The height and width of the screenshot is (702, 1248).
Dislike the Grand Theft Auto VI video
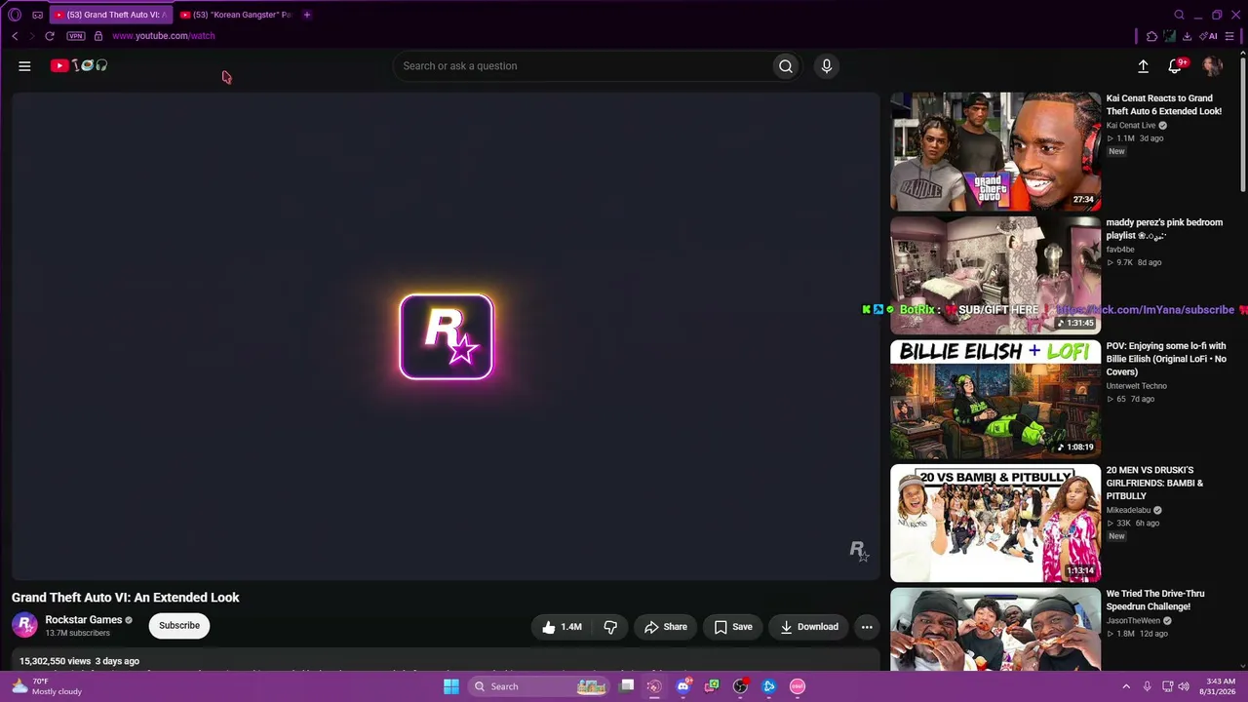click(x=610, y=627)
